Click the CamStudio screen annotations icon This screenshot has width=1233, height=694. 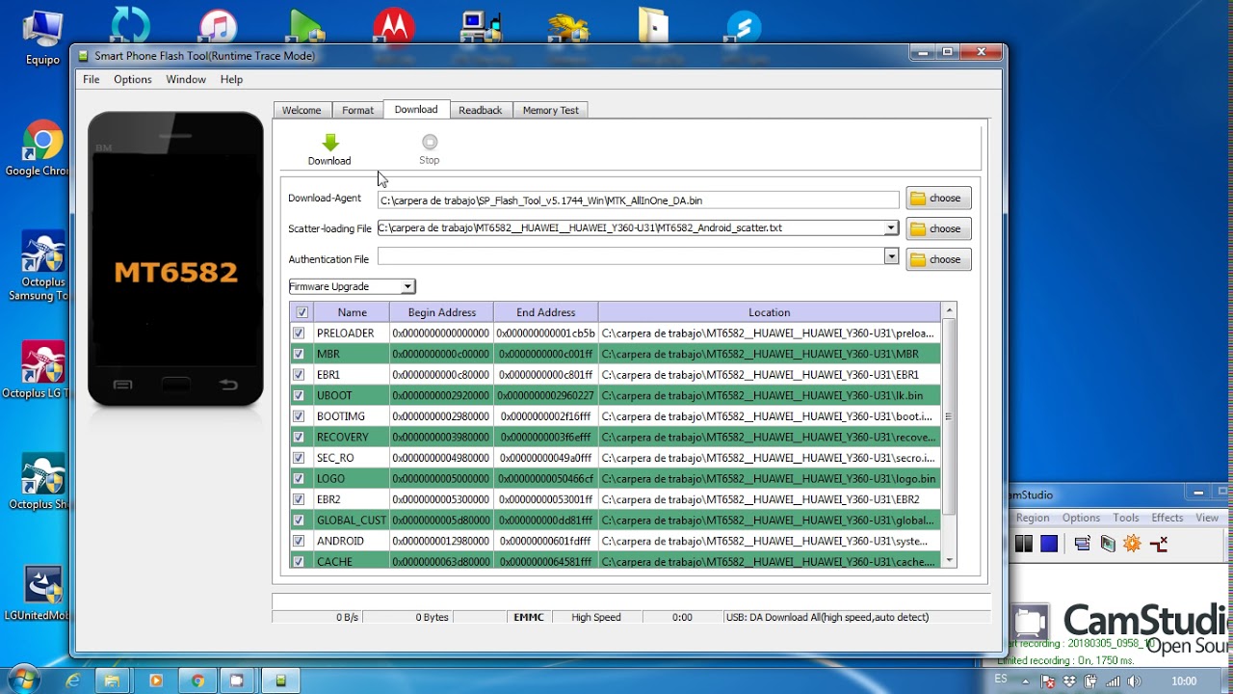tap(1108, 544)
